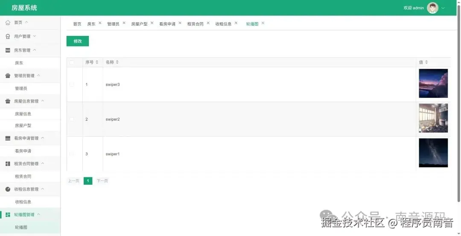Click the green 修改 button
The image size is (461, 236).
78,41
